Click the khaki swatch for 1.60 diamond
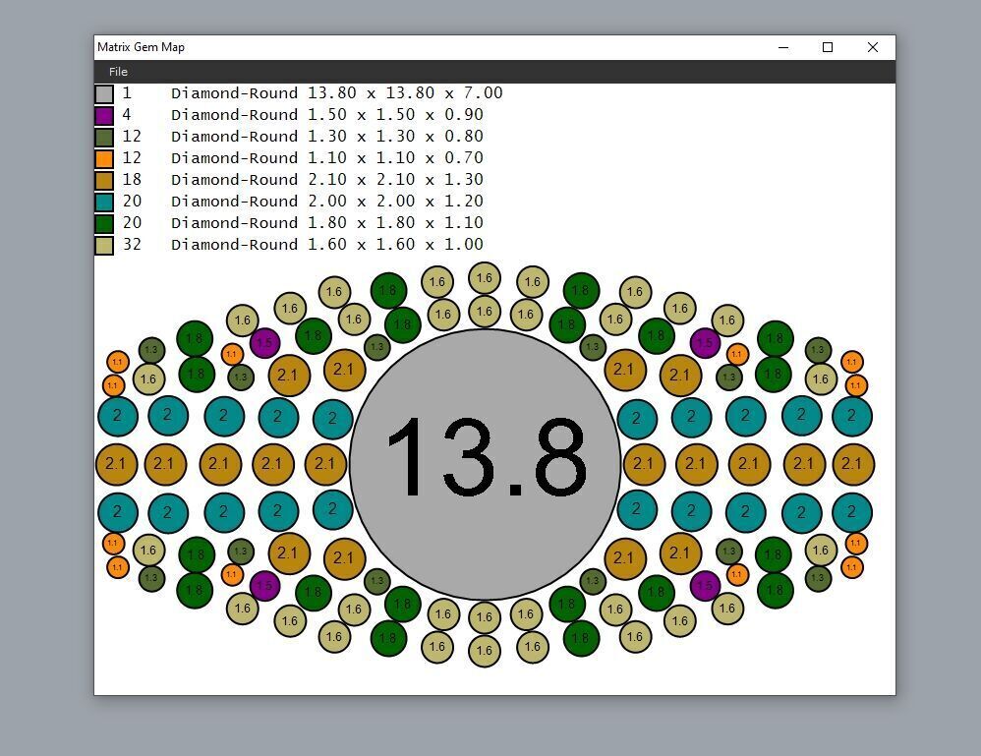The height and width of the screenshot is (756, 981). tap(104, 245)
